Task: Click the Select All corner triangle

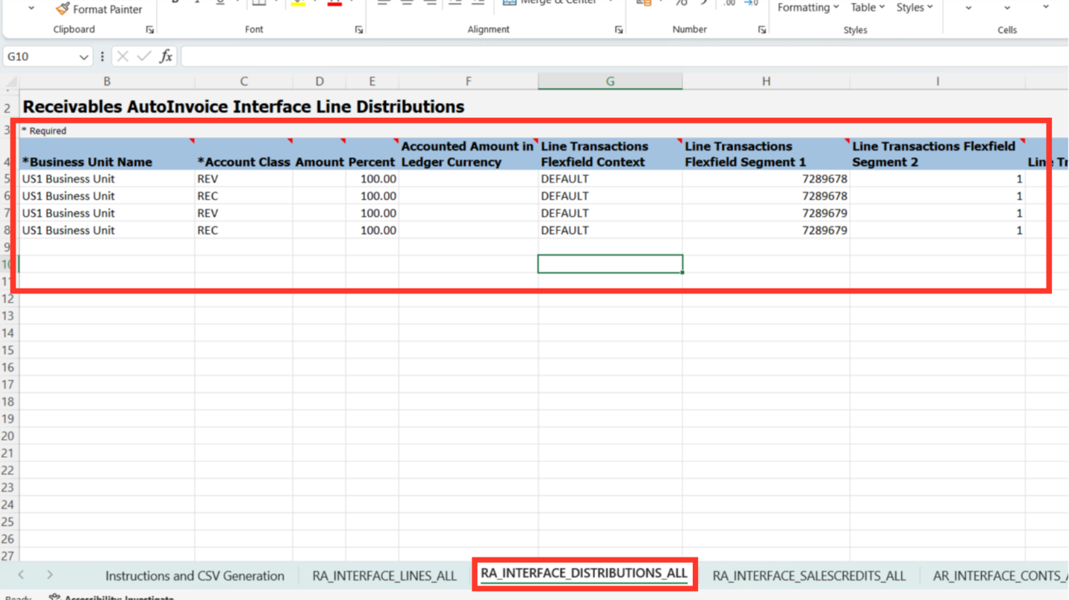Action: tap(11, 82)
